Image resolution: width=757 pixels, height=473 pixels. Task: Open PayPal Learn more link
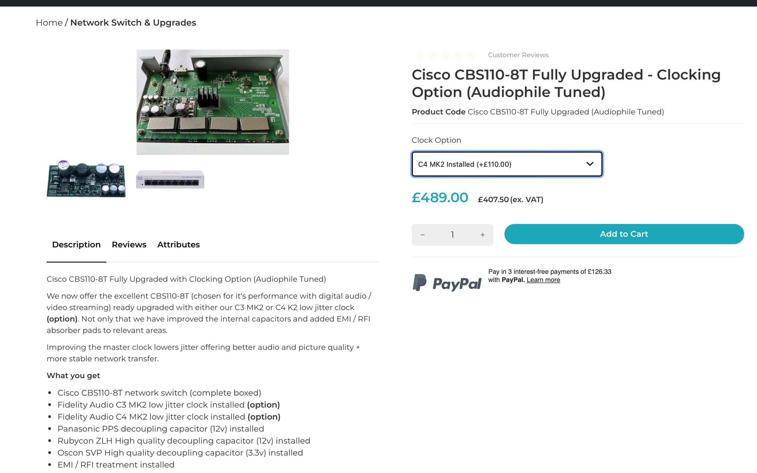[543, 280]
